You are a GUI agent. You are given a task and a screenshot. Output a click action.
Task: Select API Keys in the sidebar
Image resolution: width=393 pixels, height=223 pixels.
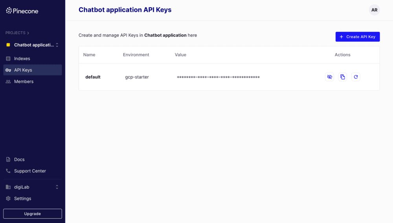pyautogui.click(x=33, y=70)
